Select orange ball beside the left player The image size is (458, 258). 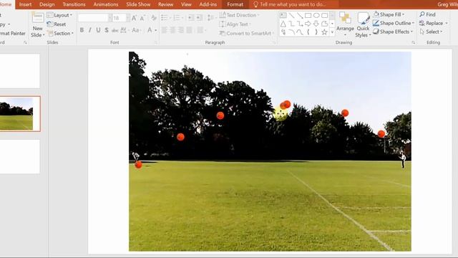click(138, 165)
